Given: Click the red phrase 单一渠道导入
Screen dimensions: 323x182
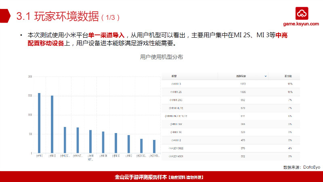Looking at the screenshot, I should [x=107, y=35].
